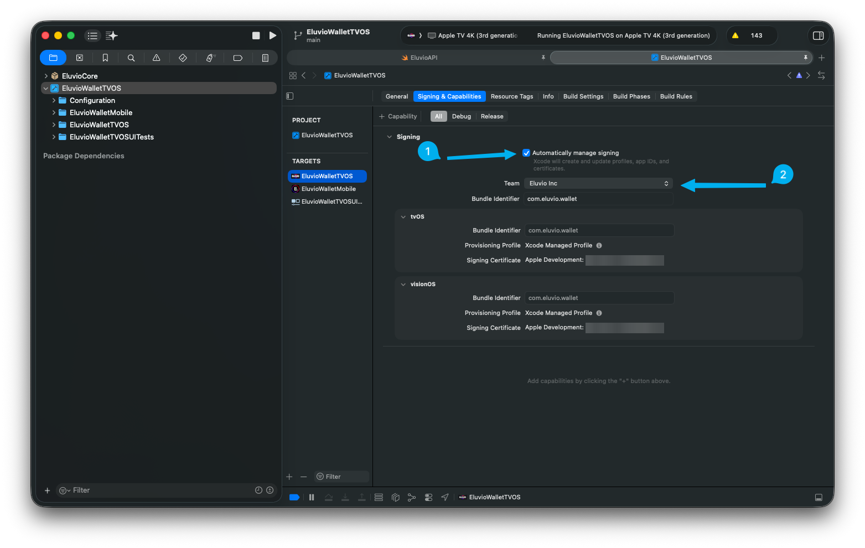The image size is (865, 548).
Task: Show info for visionOS Provisioning Profile
Action: pos(599,313)
